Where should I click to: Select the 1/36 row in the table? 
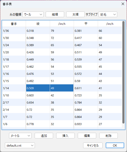[62, 31]
